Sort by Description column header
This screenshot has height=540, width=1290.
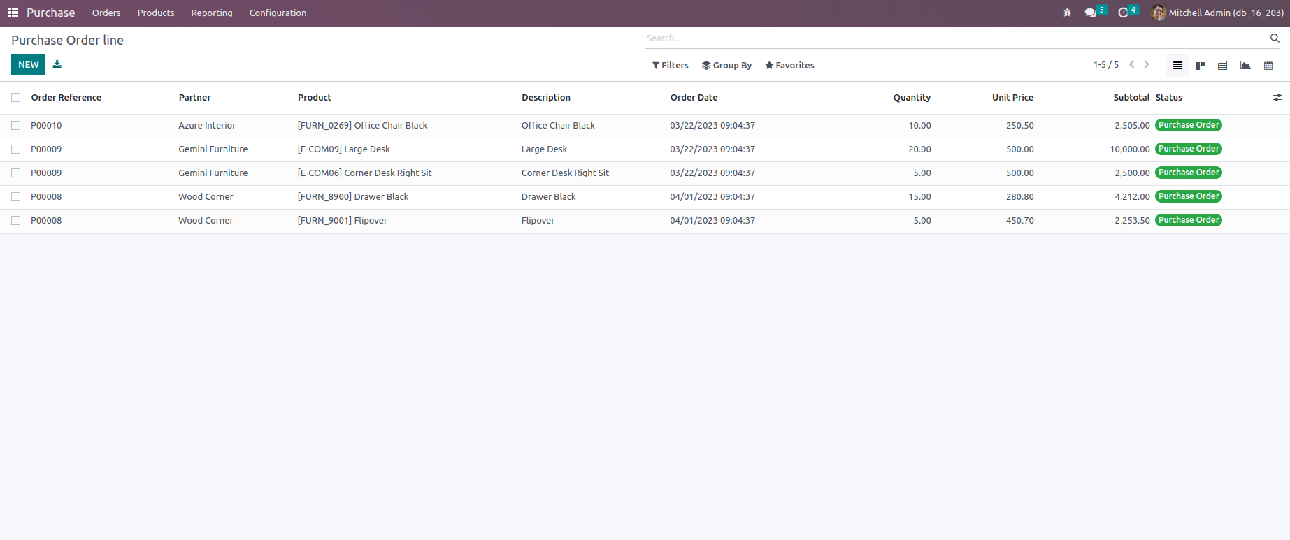[546, 98]
